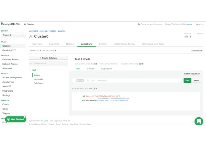Click the Reset button
This screenshot has height=146, width=206.
point(197,80)
